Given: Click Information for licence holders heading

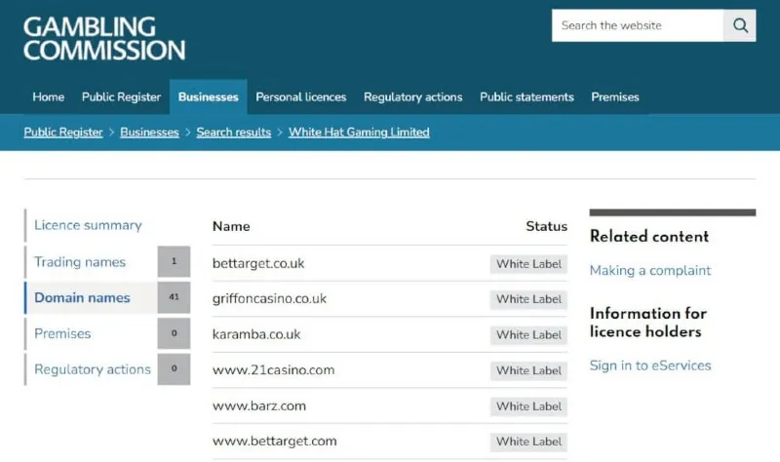Looking at the screenshot, I should [647, 323].
